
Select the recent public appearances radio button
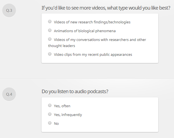50,54
